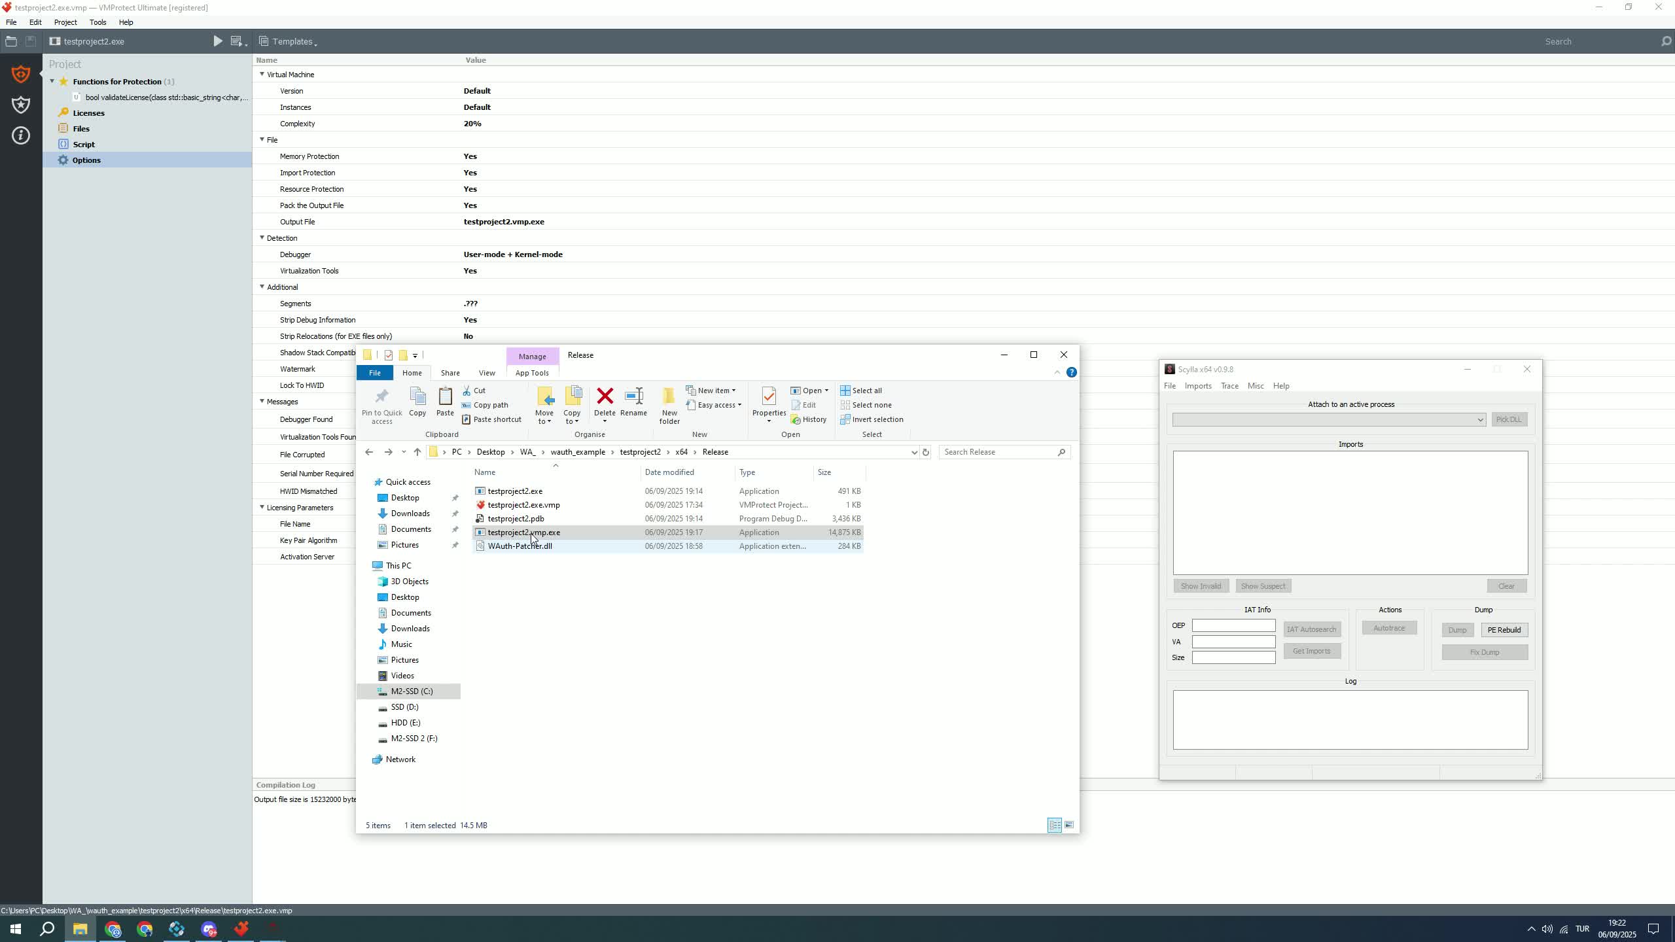Collapse the Virtual Machine options group
1675x942 pixels.
pos(262,75)
